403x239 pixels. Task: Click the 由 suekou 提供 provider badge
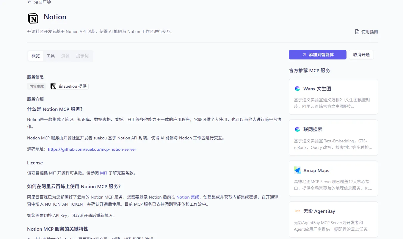point(69,86)
